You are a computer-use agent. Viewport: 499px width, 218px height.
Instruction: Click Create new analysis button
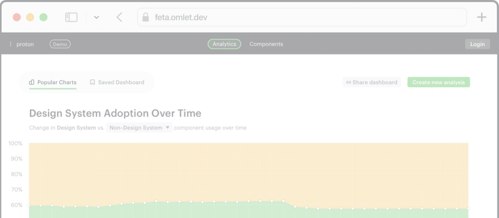439,82
